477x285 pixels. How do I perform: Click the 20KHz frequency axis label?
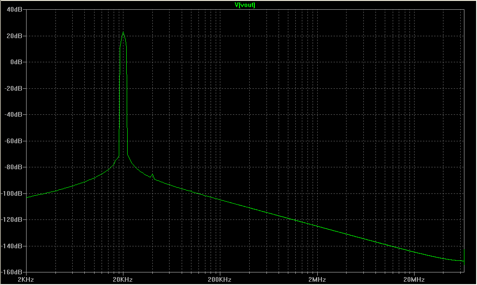123,279
